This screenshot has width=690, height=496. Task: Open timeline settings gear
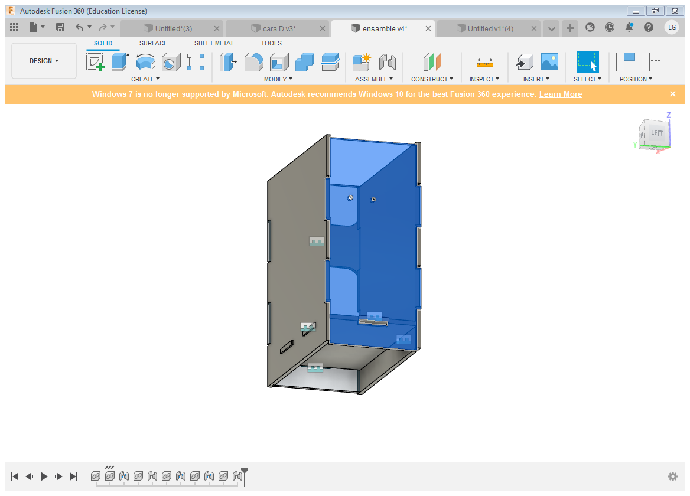coord(672,476)
